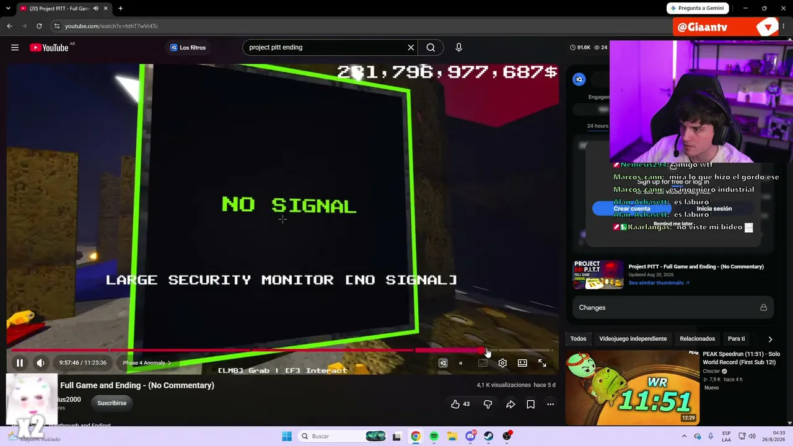Switch the player to theater mode
This screenshot has height=446, width=793.
(x=522, y=363)
